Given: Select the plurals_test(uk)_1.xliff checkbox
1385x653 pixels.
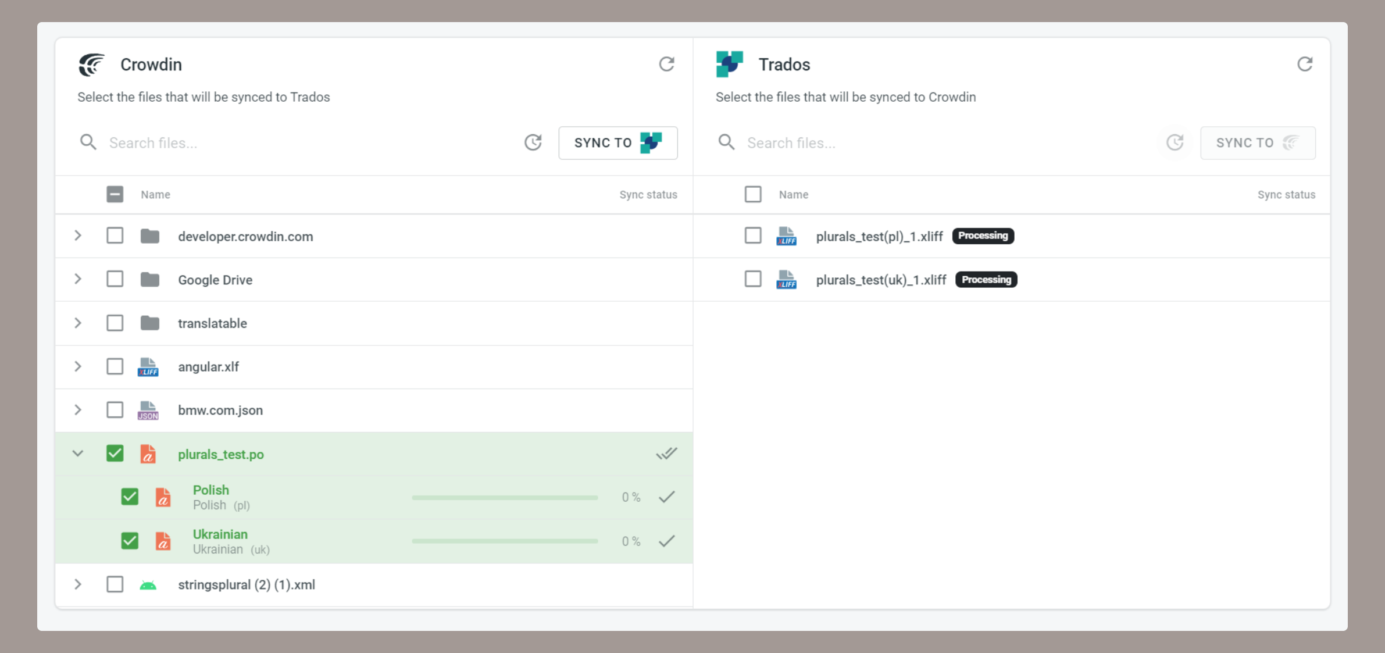Looking at the screenshot, I should point(753,279).
